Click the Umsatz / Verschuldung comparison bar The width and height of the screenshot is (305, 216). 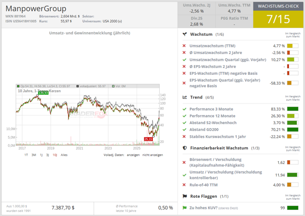click(292, 175)
